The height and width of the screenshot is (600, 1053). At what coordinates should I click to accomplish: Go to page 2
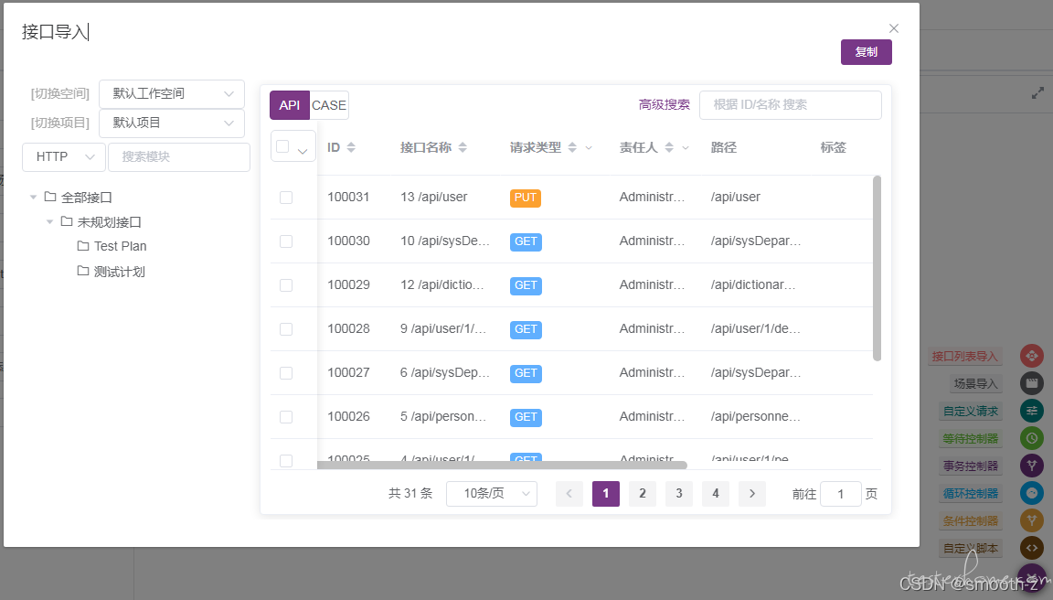pyautogui.click(x=643, y=494)
